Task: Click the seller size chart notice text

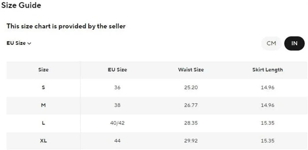Action: click(x=66, y=26)
